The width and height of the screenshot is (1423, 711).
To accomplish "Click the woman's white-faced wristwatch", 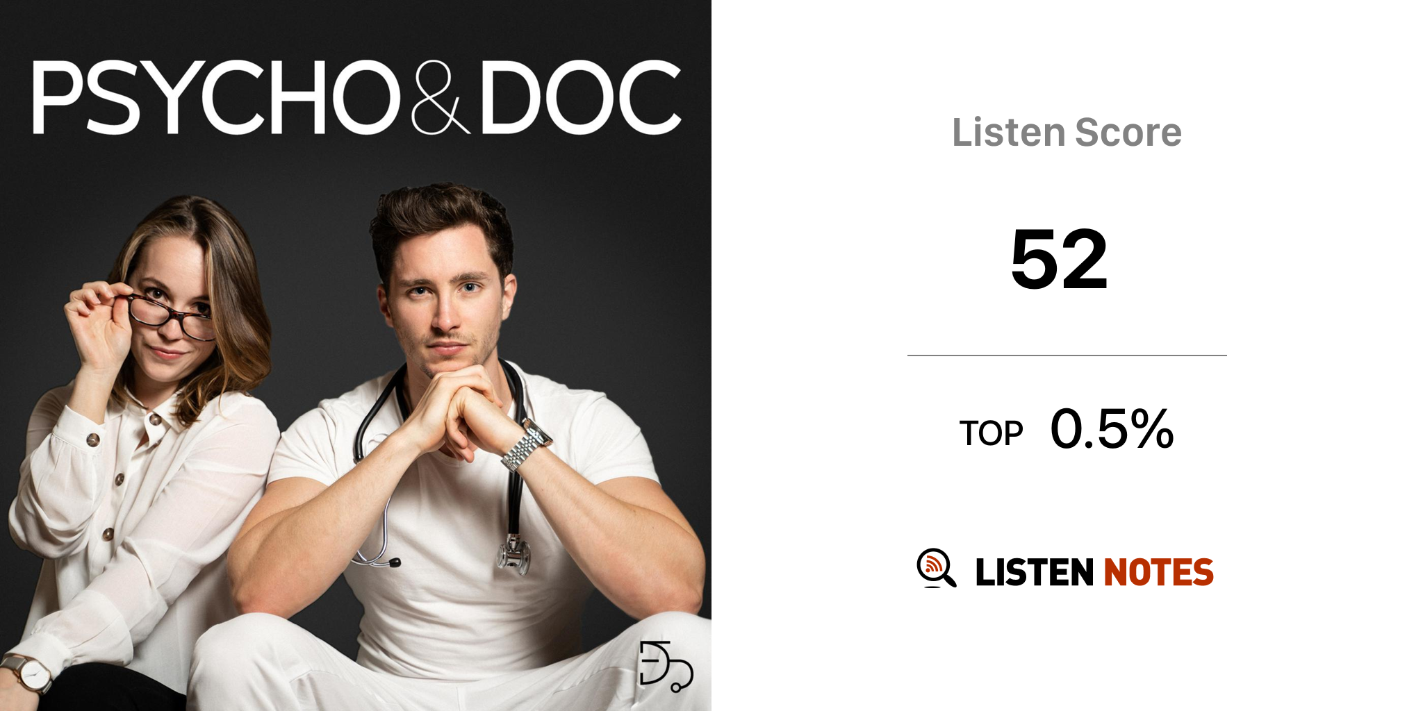I will tap(28, 671).
